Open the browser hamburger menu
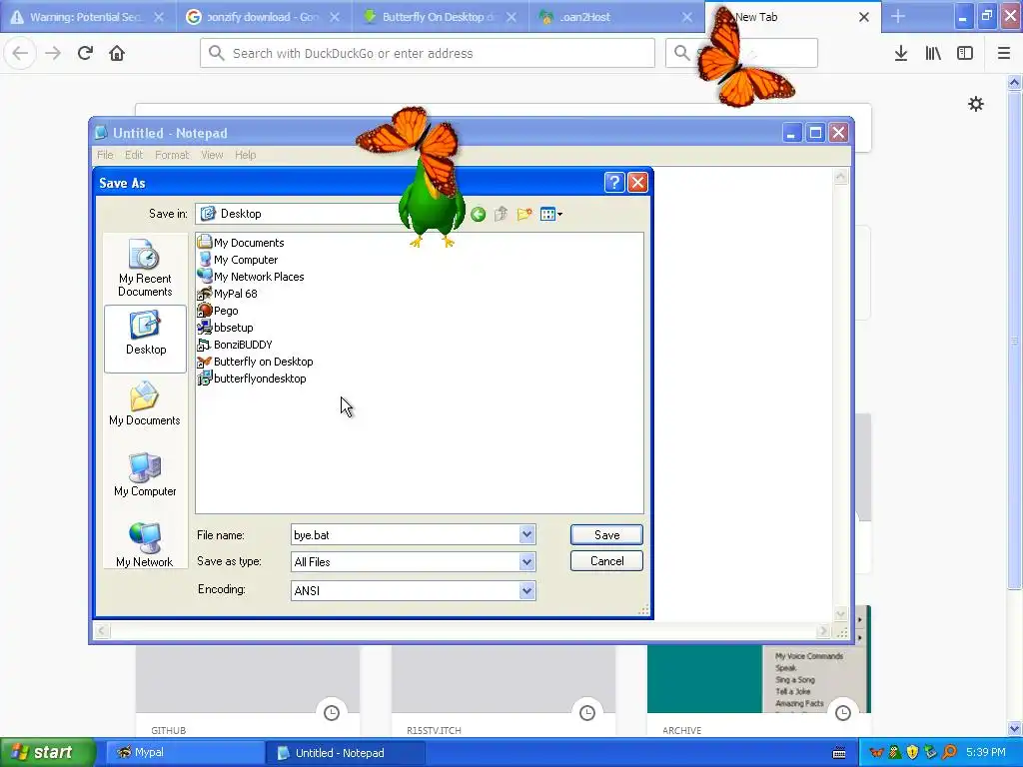Viewport: 1023px width, 767px height. (1004, 53)
